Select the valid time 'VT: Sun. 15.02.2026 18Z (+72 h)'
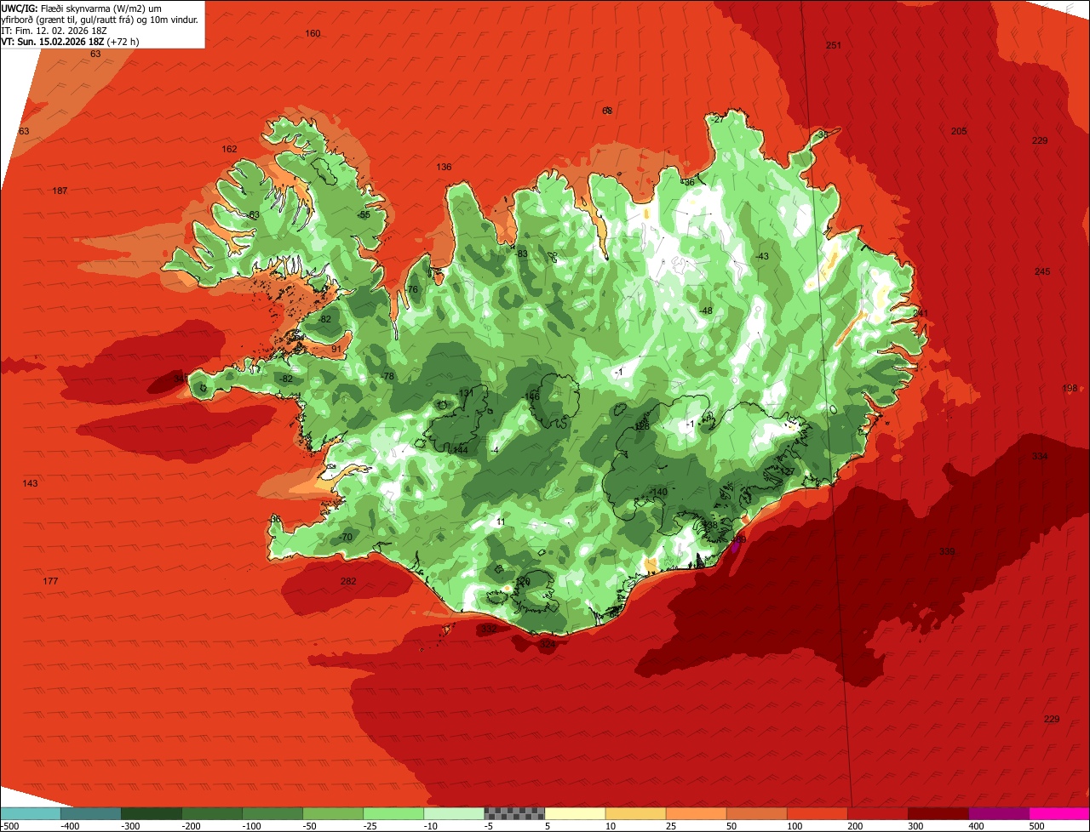 (x=71, y=42)
